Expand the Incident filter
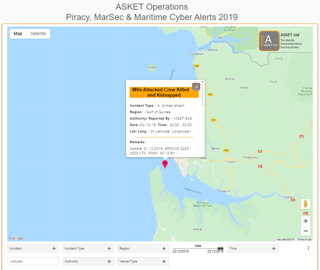 [x=33, y=249]
